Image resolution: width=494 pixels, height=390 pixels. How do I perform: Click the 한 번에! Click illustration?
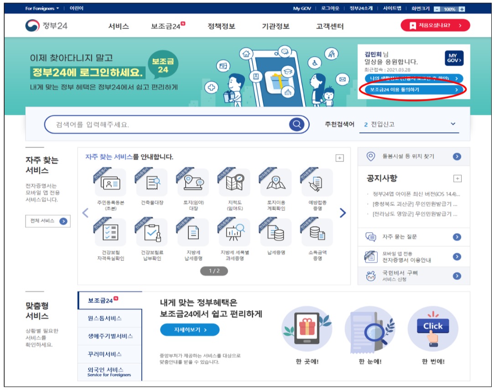(433, 329)
